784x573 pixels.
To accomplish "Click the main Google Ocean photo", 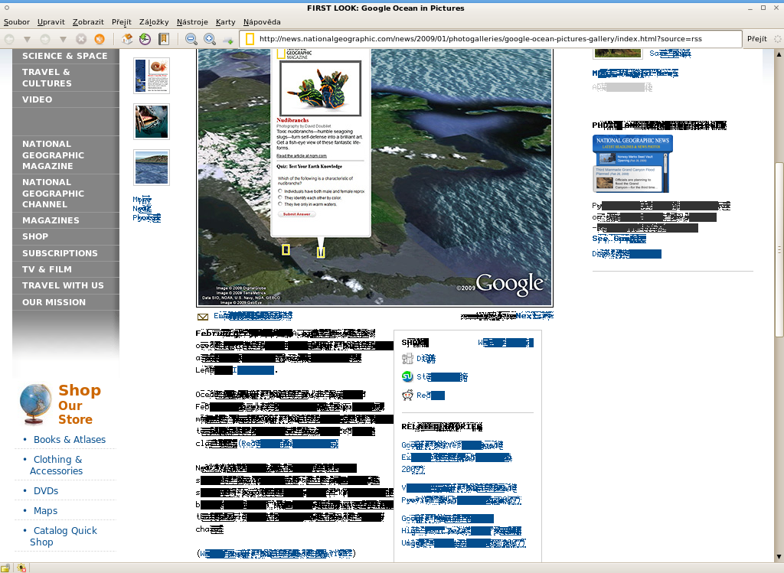I will click(375, 177).
